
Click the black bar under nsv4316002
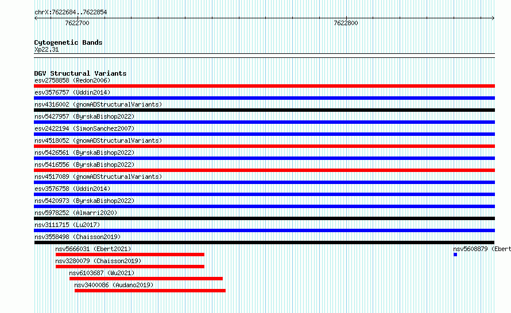tap(264, 110)
